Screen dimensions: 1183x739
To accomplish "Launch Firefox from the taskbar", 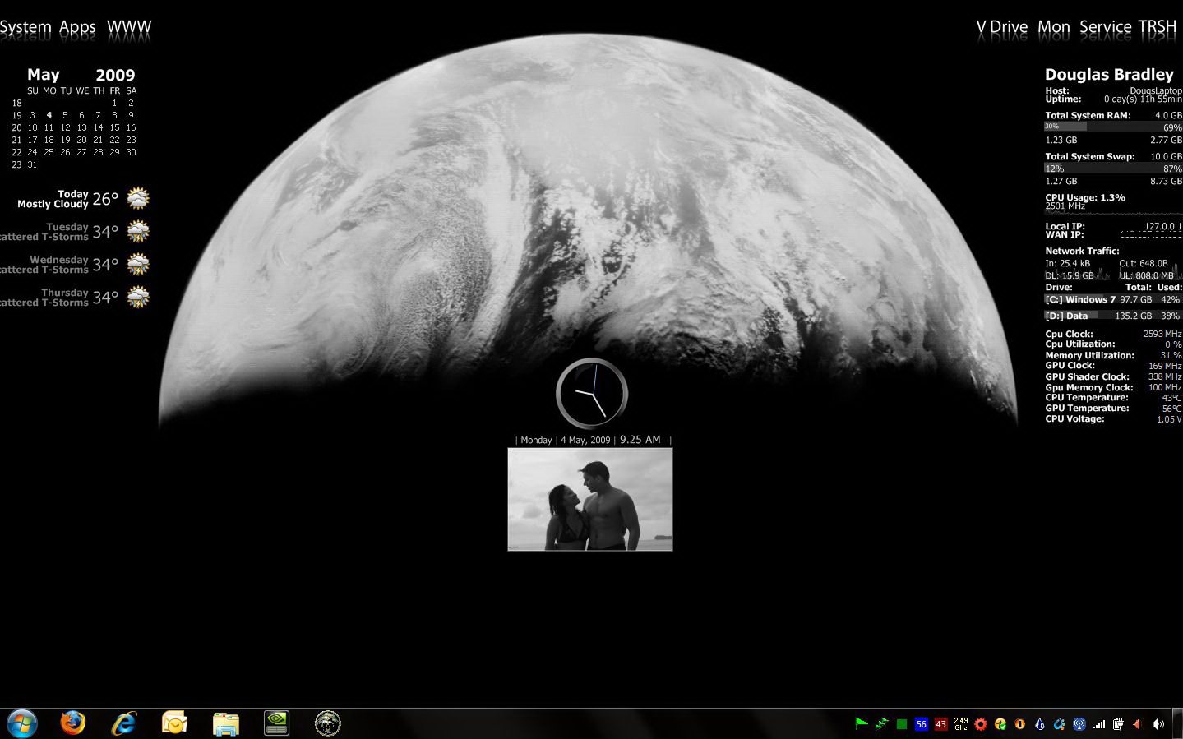I will click(73, 723).
